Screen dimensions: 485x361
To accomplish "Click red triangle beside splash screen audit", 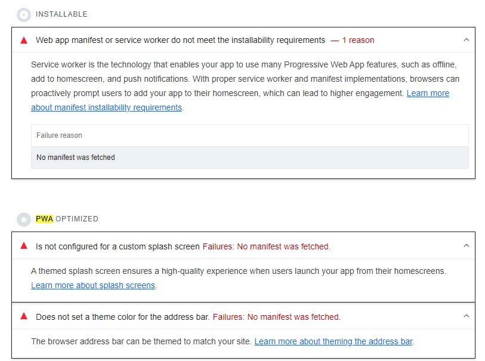I will pos(24,246).
